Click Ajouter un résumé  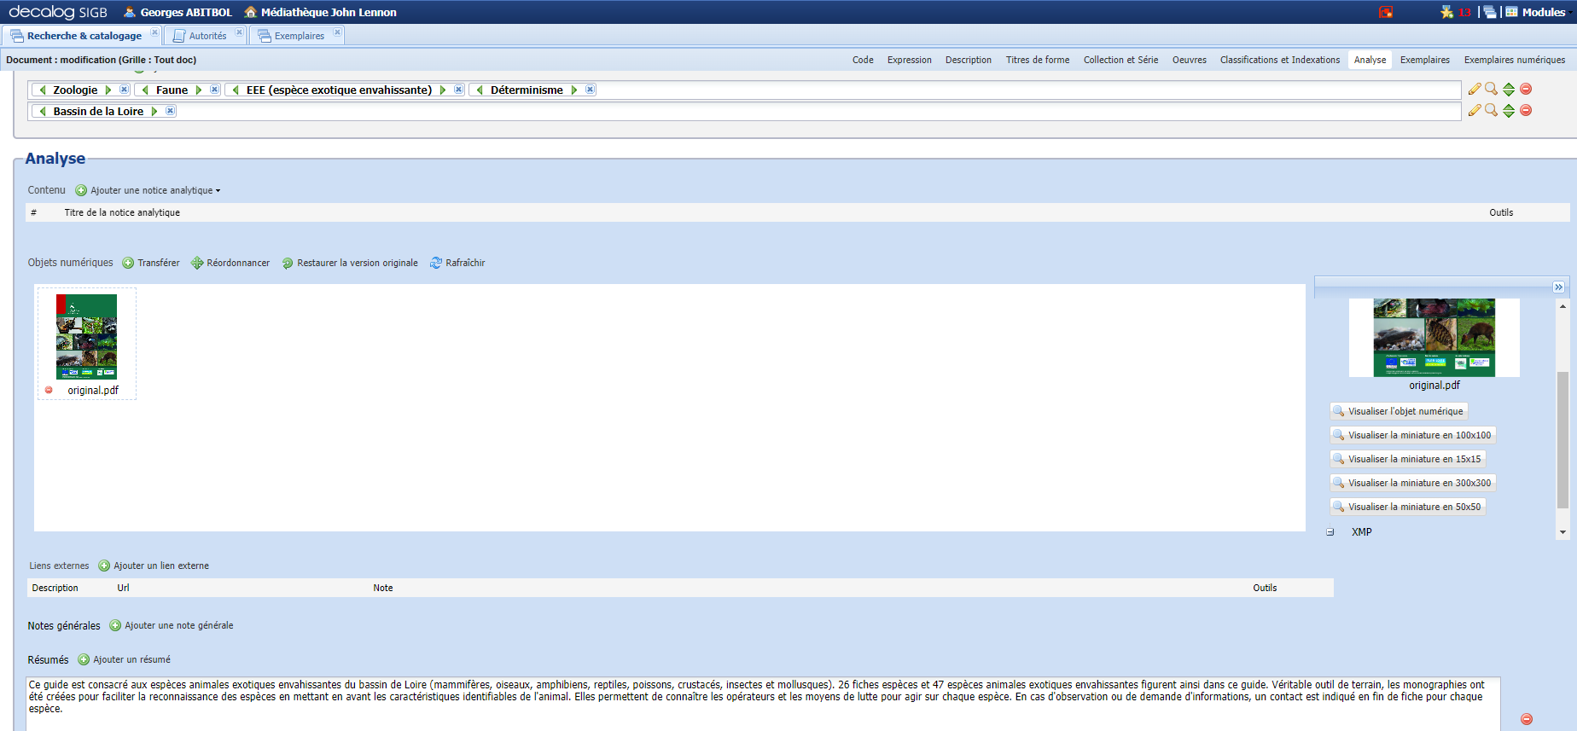125,659
